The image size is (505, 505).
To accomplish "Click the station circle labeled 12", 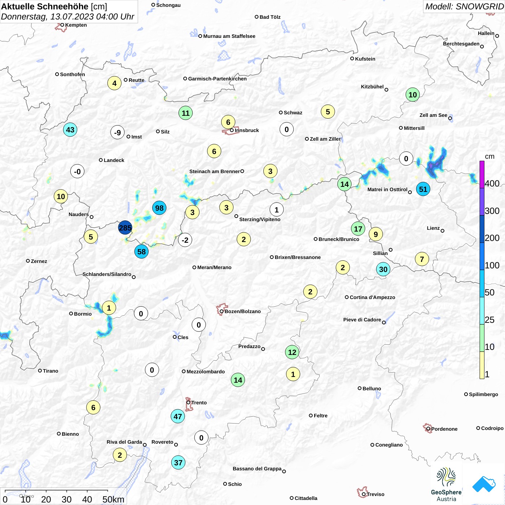I will tap(292, 352).
